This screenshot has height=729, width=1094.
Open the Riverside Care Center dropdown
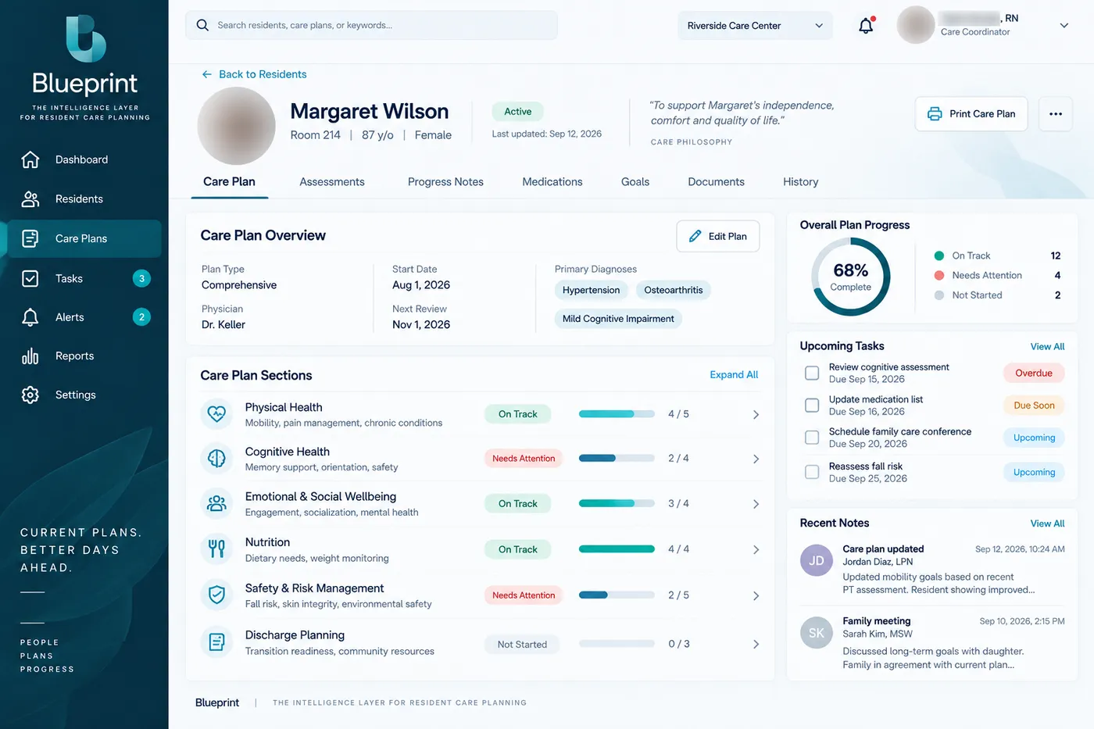point(755,26)
